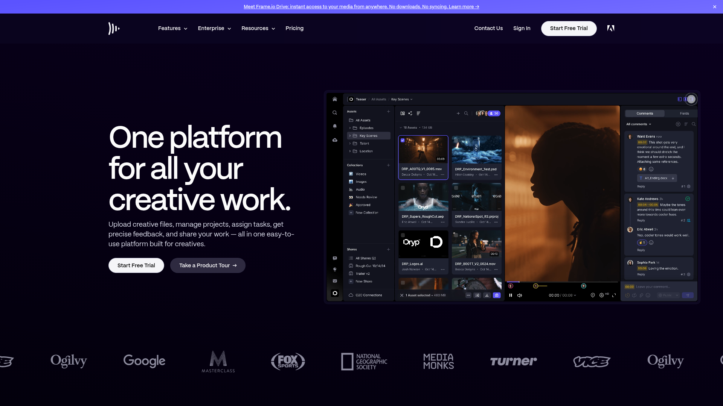Switch asset layout using the grid view icon
Viewport: 723px width, 406px height.
(403, 113)
